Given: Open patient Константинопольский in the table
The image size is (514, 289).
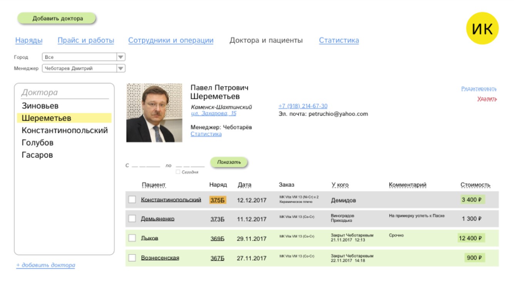Looking at the screenshot, I should pyautogui.click(x=171, y=200).
